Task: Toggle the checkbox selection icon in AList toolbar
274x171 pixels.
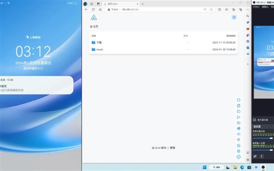Action: 238,145
